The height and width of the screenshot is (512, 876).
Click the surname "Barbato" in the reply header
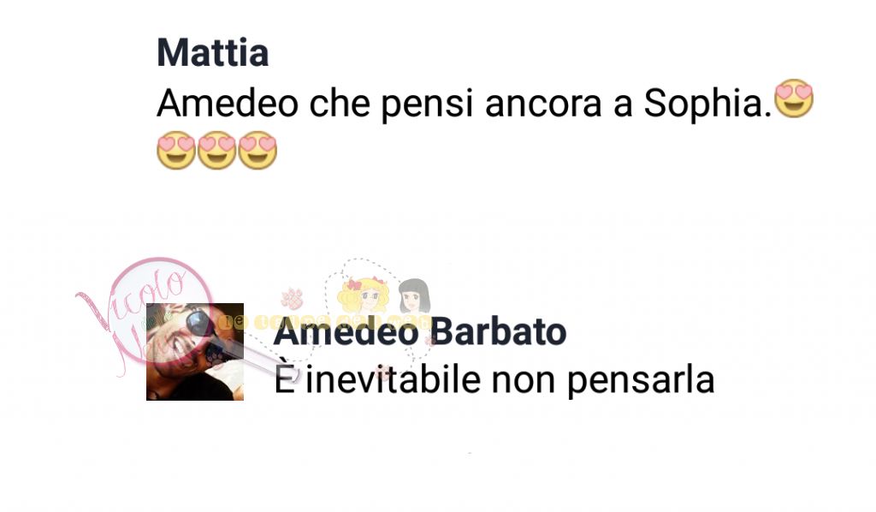click(x=499, y=331)
